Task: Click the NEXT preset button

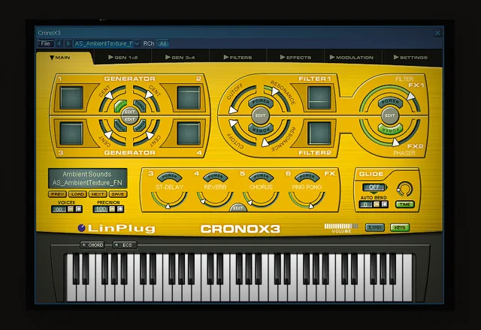Action: [x=98, y=194]
